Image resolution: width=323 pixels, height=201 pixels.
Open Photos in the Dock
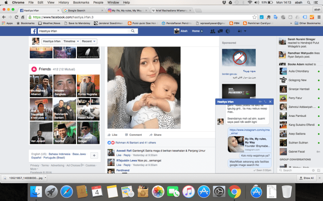click(158, 192)
